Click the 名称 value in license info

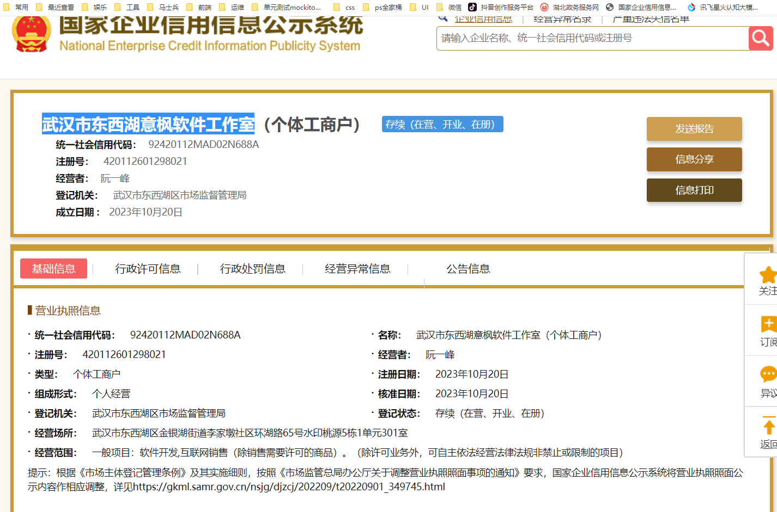[509, 335]
